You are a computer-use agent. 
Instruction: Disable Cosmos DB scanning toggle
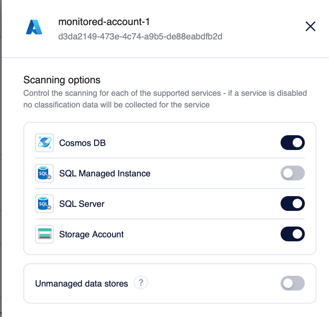pyautogui.click(x=293, y=143)
